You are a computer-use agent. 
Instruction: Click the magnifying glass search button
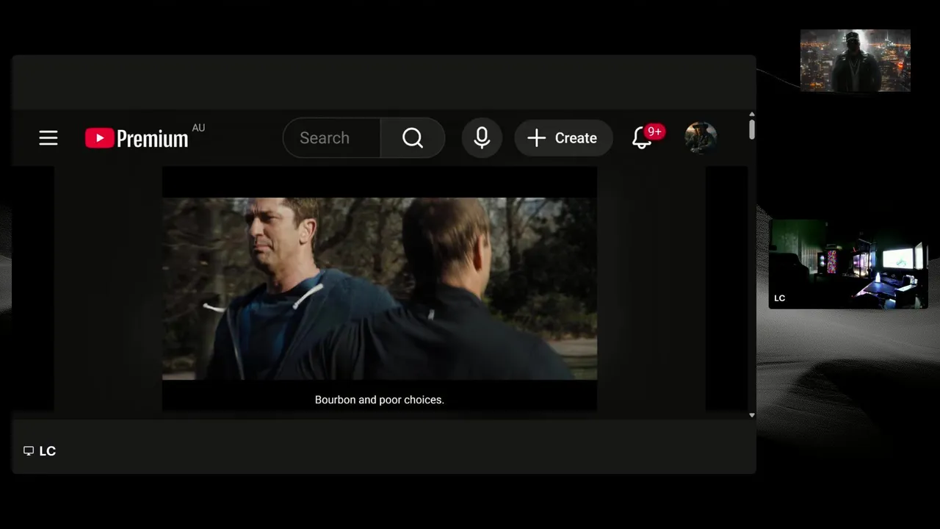click(413, 138)
